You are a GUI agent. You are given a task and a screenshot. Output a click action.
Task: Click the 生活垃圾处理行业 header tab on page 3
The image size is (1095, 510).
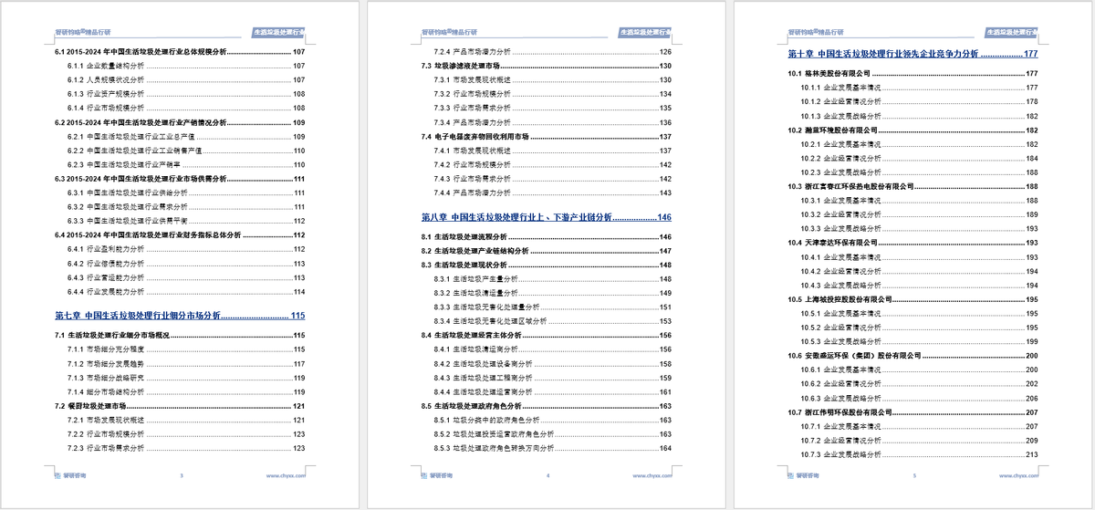click(277, 32)
